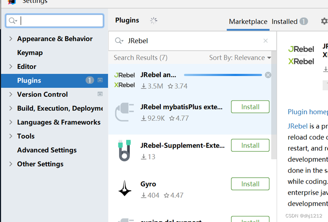328x222 pixels.
Task: Switch to the Installed tab
Action: coord(284,22)
